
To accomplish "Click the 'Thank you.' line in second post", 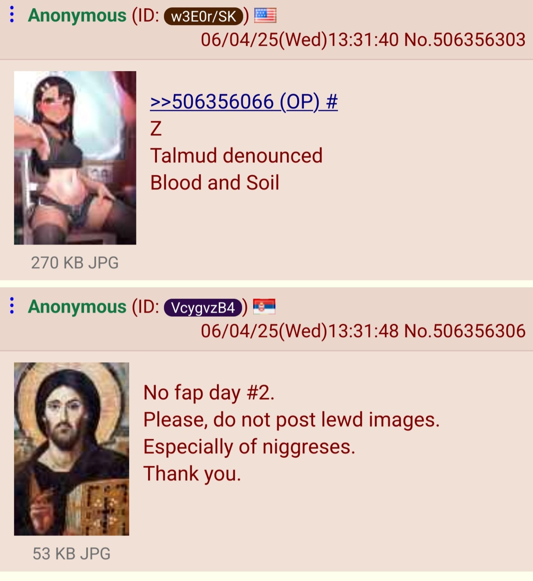I will [x=192, y=474].
